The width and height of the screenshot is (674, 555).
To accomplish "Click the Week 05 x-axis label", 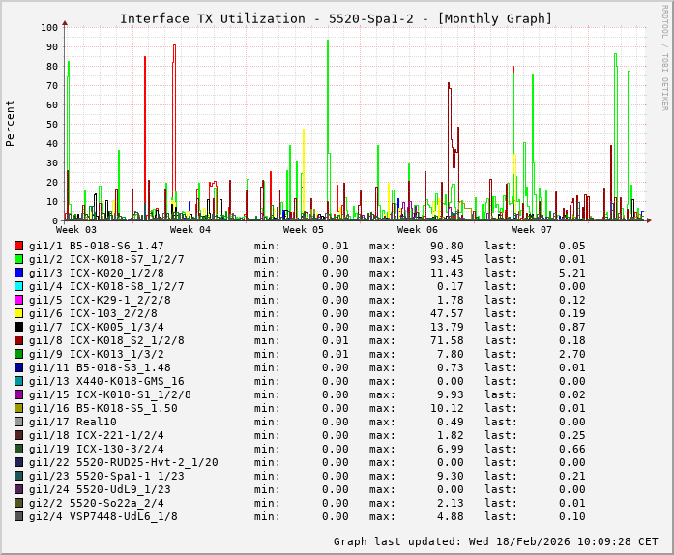I will [304, 230].
